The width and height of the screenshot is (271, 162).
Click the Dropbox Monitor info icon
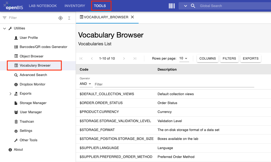coord(16,84)
